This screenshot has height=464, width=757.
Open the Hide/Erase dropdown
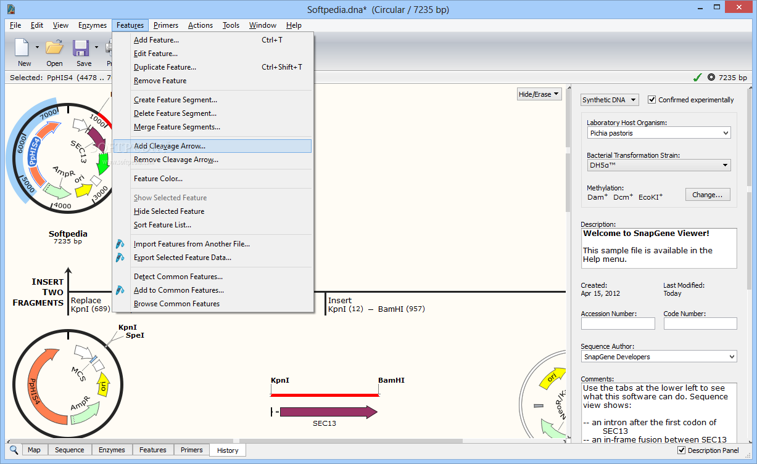click(539, 94)
